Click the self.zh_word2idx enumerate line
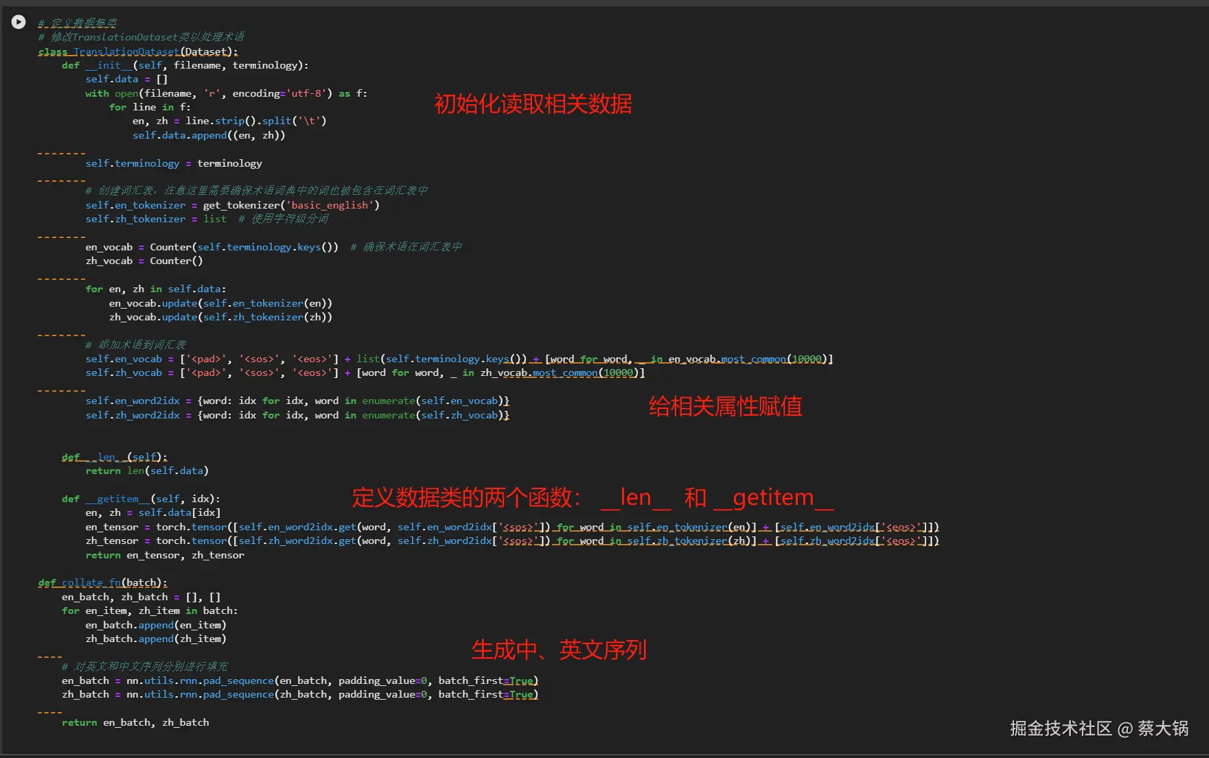This screenshot has height=758, width=1209. (297, 415)
